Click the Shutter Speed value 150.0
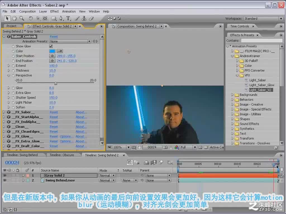The image size is (286, 214). (x=53, y=98)
